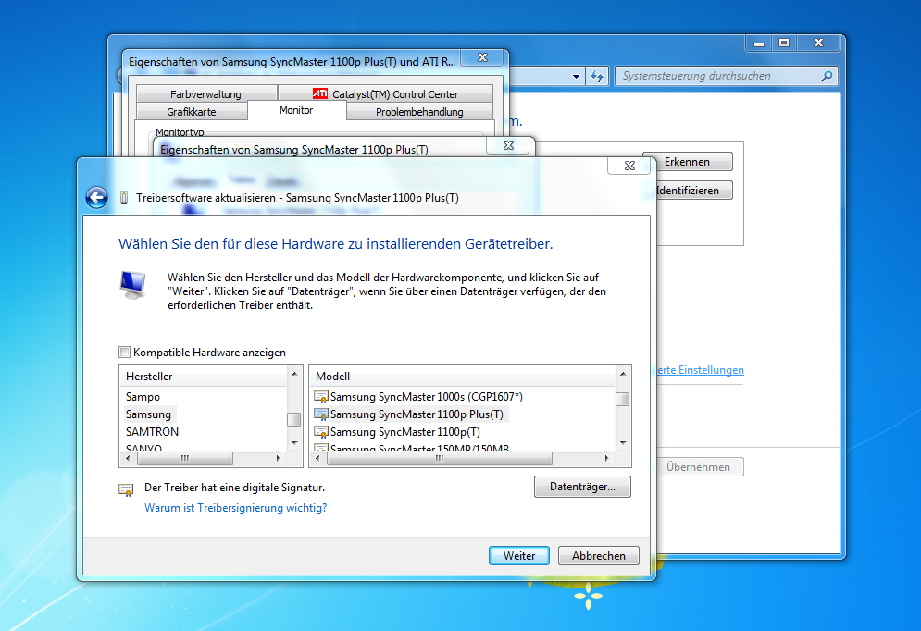Maximize the Control Panel window
Screen dimensions: 921x631
tap(784, 43)
